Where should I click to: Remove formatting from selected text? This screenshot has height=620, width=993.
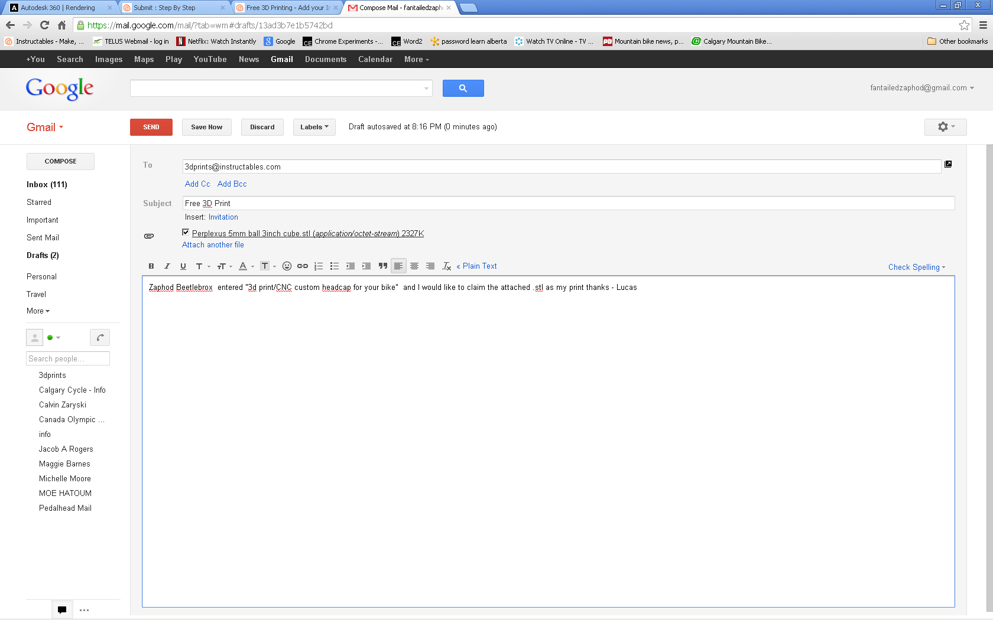447,266
